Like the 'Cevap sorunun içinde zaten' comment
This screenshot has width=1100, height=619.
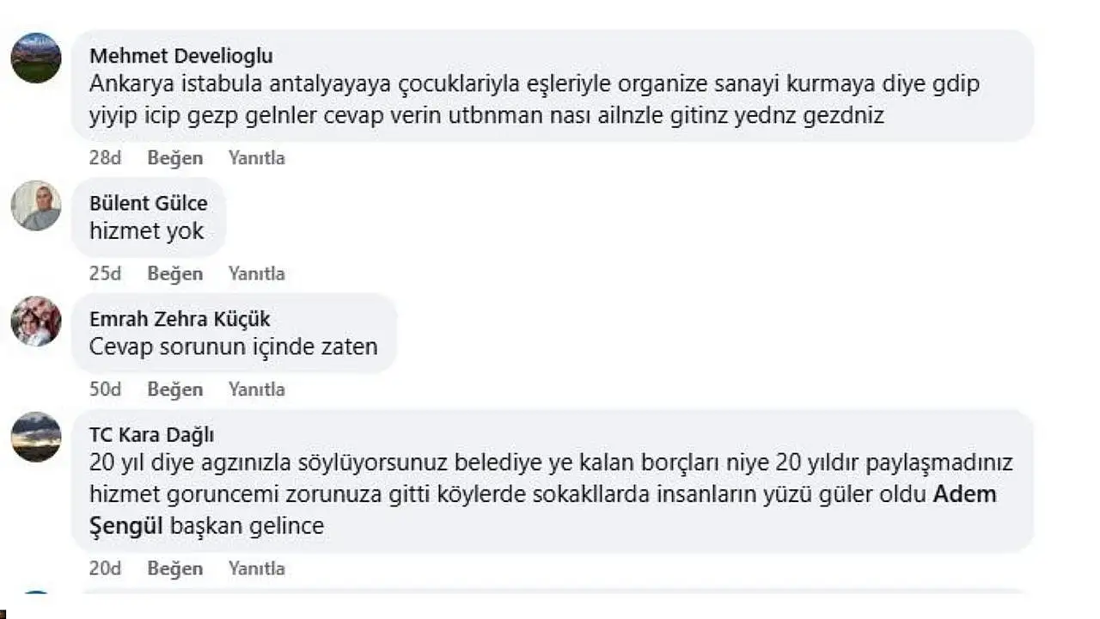click(x=175, y=389)
